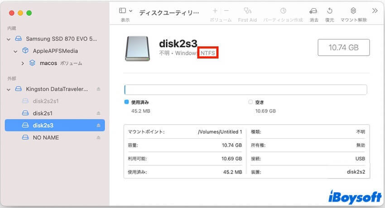
Task: Unmount the volume with マウント解除 icon
Action: 353,10
